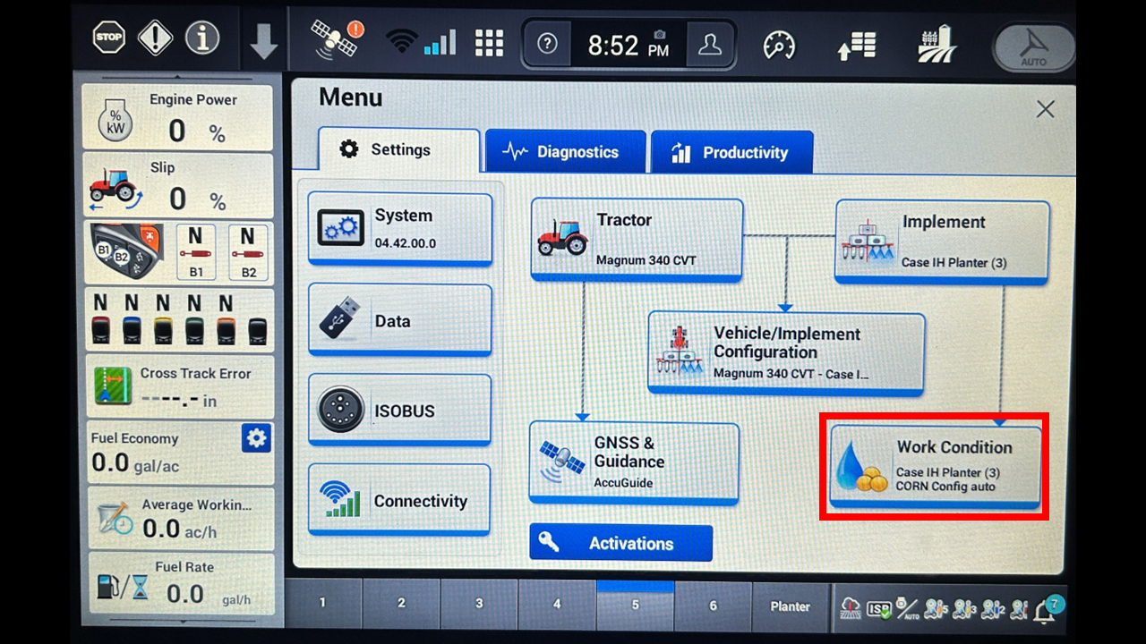Screen dimensions: 1146x644
Task: Open the warning diamond alerts icon
Action: click(156, 38)
